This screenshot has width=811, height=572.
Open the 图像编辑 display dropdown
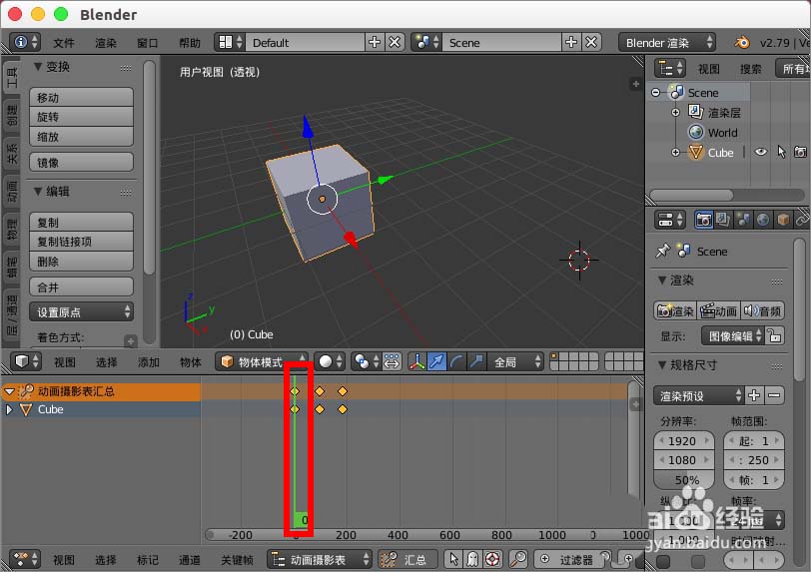732,335
